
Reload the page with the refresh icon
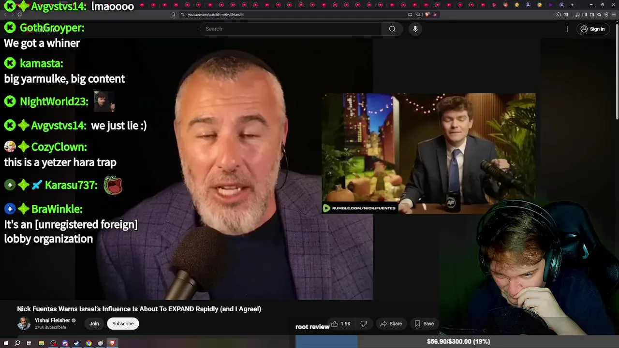coord(19,14)
